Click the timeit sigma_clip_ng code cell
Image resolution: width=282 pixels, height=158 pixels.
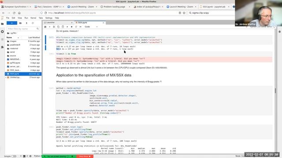pyautogui.click(x=163, y=40)
